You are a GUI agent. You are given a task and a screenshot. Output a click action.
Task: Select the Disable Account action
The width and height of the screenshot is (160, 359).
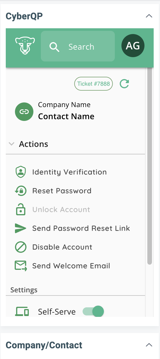pos(62,247)
